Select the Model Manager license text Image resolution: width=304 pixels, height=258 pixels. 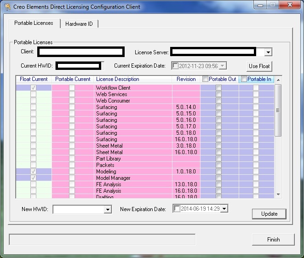pyautogui.click(x=113, y=178)
